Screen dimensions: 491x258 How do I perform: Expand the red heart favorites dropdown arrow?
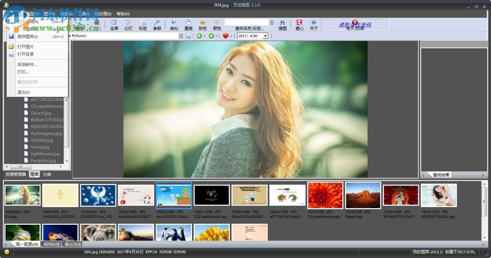232,36
